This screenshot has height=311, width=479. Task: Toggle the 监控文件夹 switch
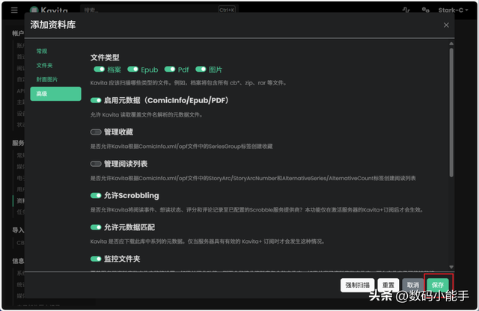96,259
